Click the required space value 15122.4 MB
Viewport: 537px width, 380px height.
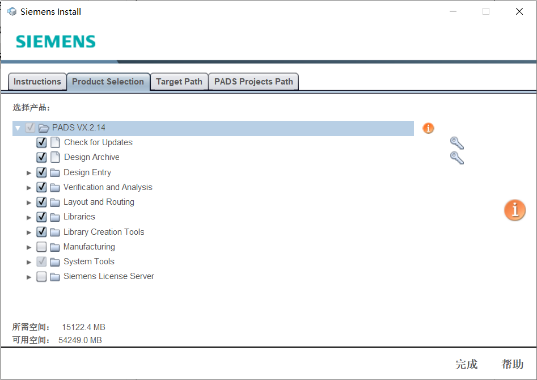pyautogui.click(x=83, y=327)
